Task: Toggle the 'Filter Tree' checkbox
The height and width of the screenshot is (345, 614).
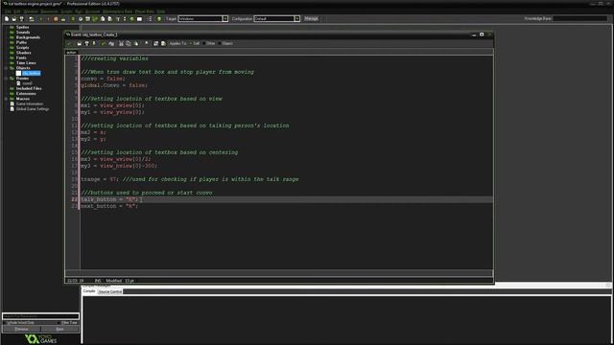Action: pos(59,323)
